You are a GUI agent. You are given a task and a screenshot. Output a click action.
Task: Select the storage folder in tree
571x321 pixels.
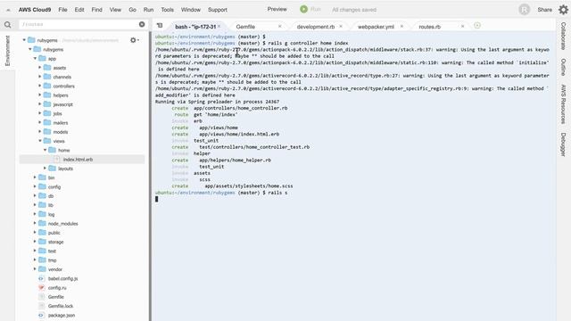coord(55,242)
